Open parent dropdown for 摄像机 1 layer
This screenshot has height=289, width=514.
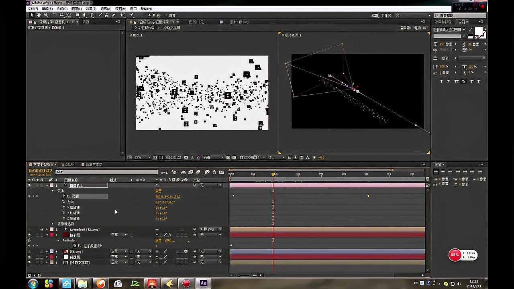pyautogui.click(x=210, y=185)
